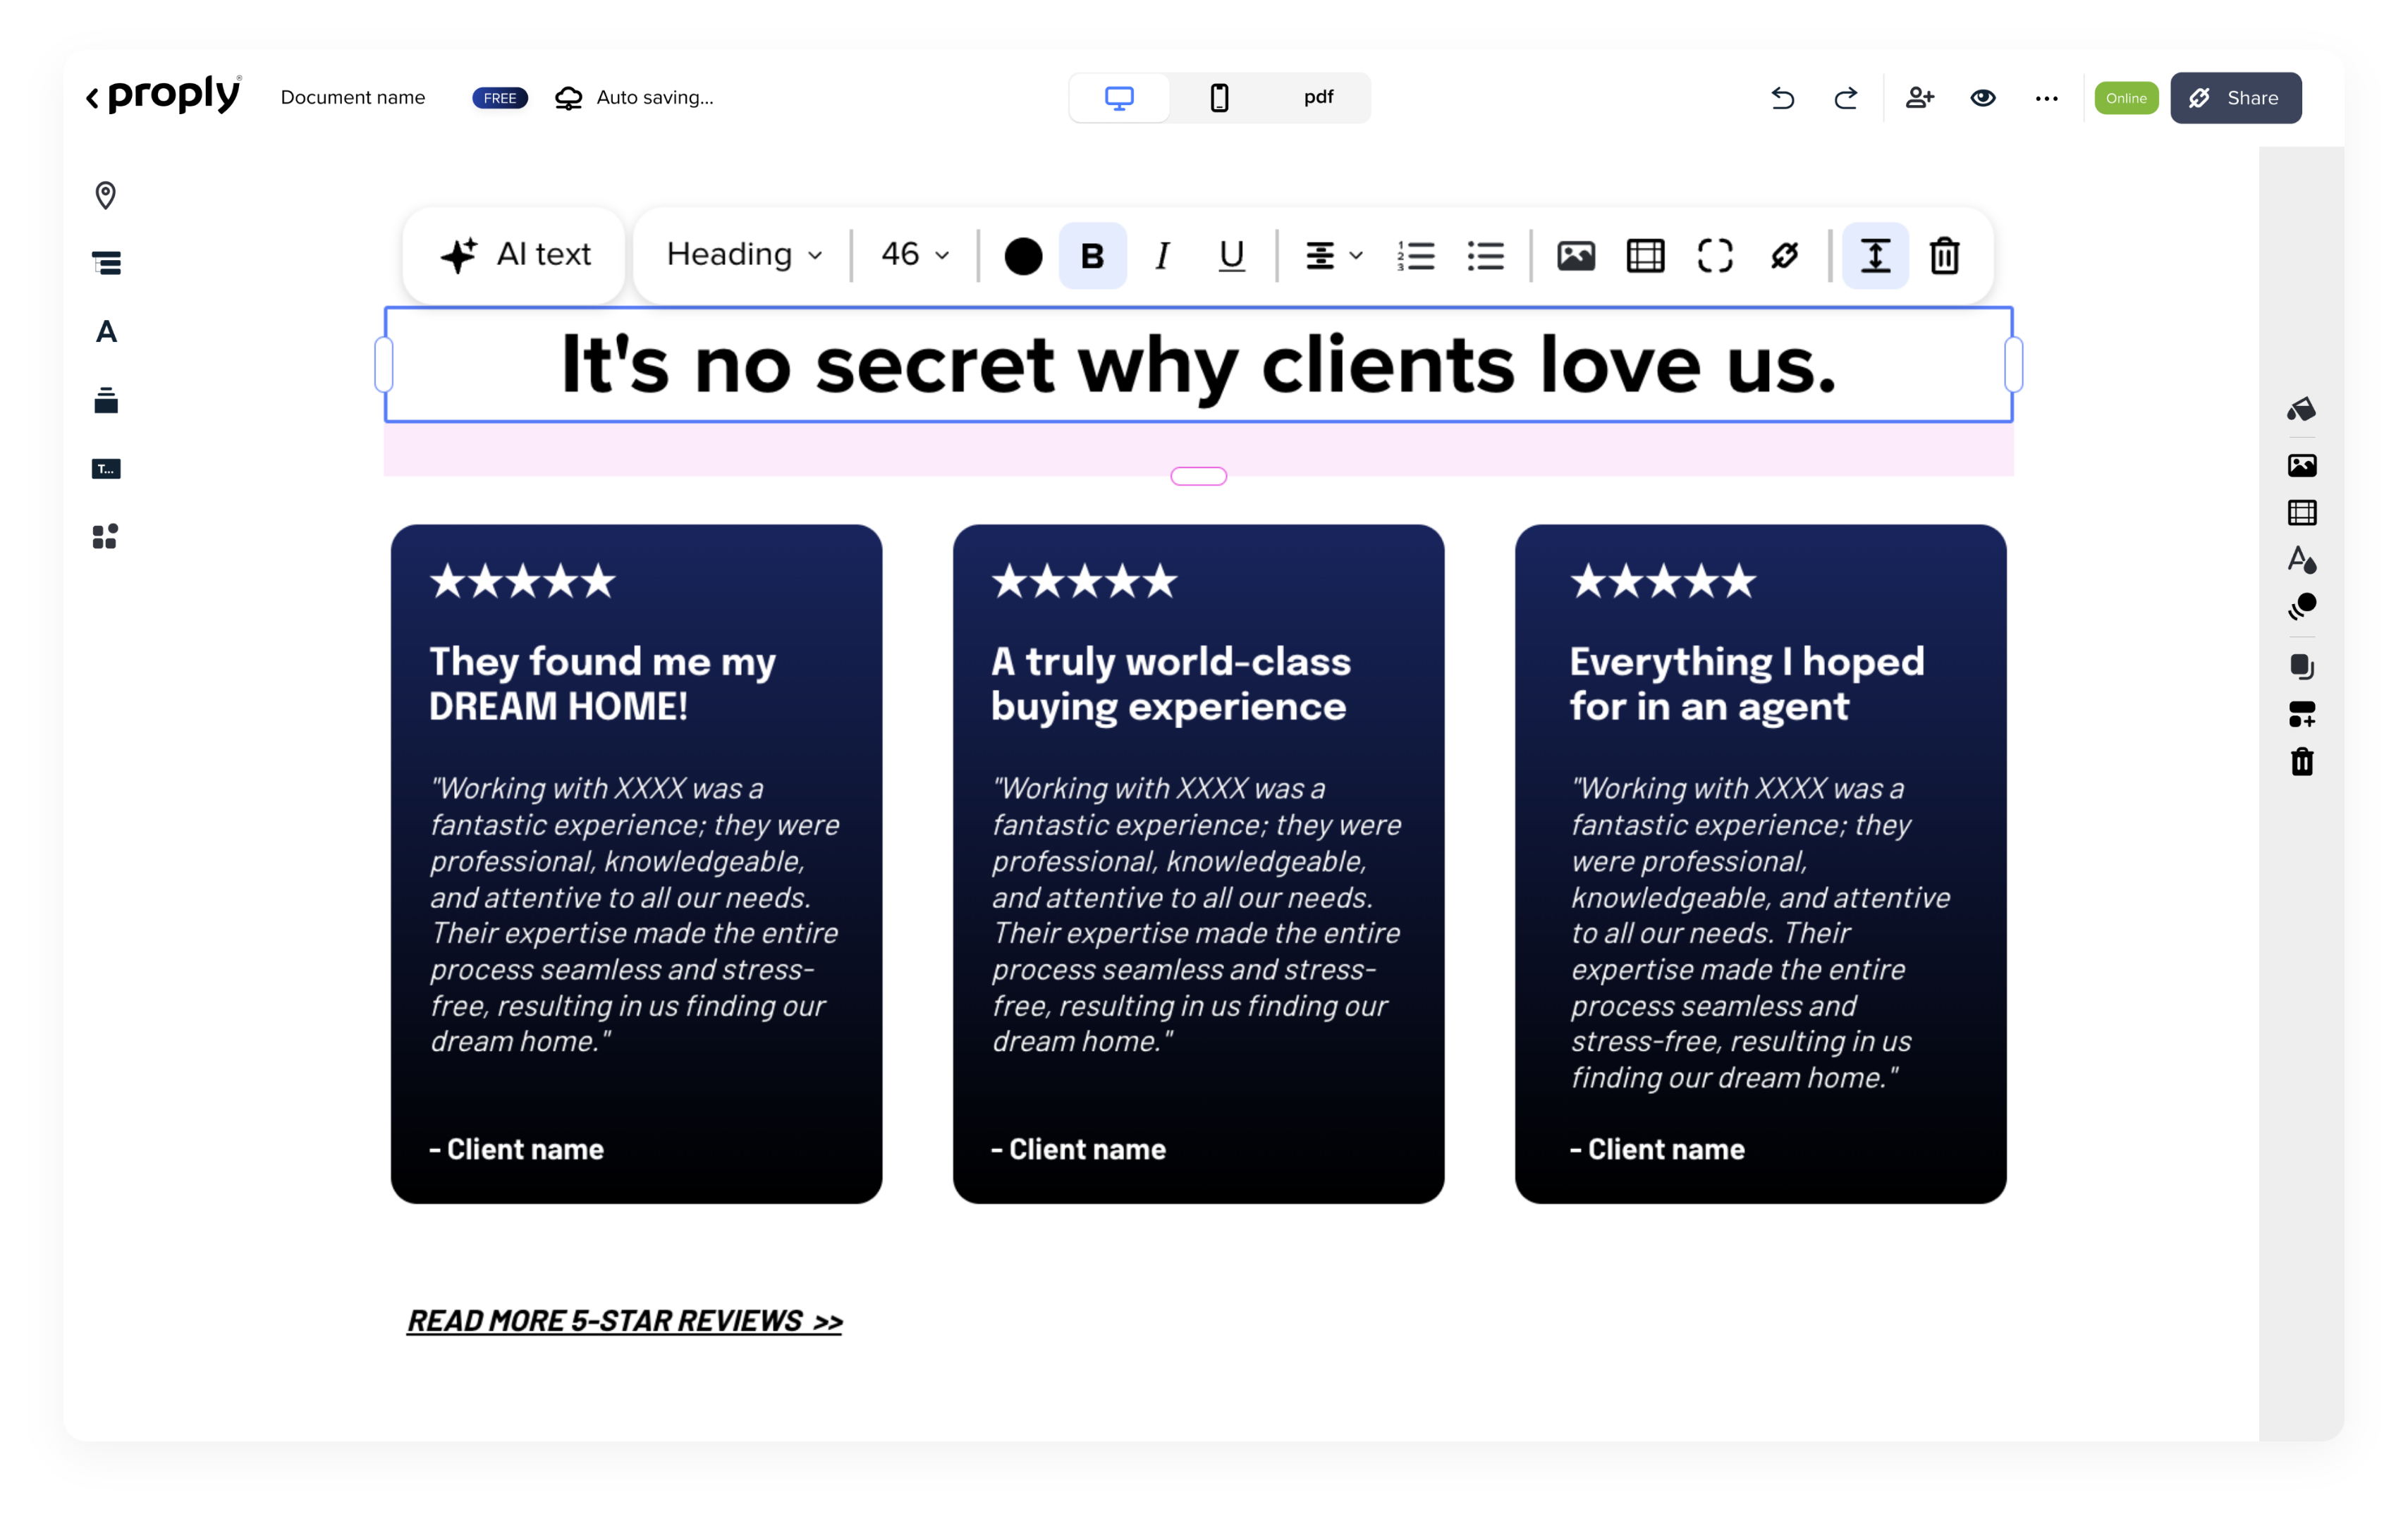This screenshot has height=1519, width=2408.
Task: Open the Heading style dropdown
Action: point(744,255)
